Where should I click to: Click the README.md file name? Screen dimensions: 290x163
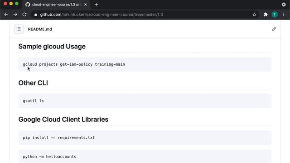(x=40, y=29)
